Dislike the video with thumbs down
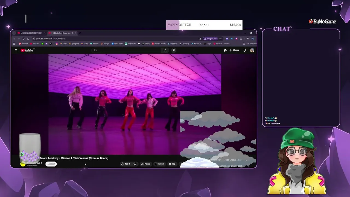350x197 pixels. click(135, 164)
